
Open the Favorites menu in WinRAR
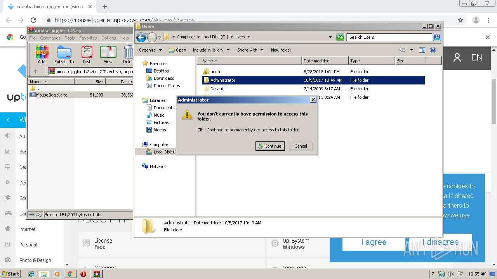pos(88,38)
